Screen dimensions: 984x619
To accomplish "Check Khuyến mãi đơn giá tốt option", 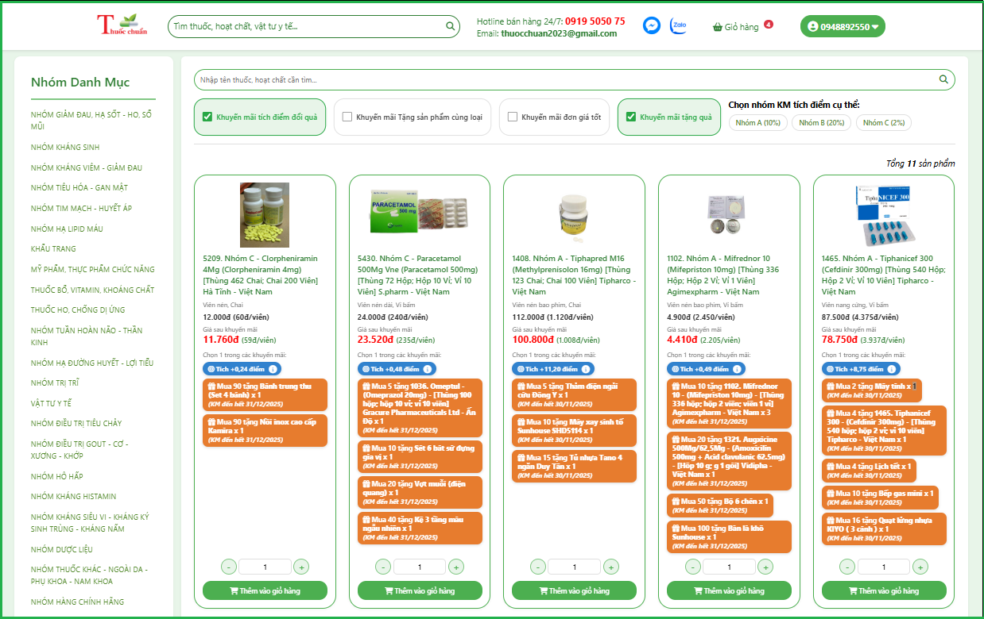I will (513, 117).
